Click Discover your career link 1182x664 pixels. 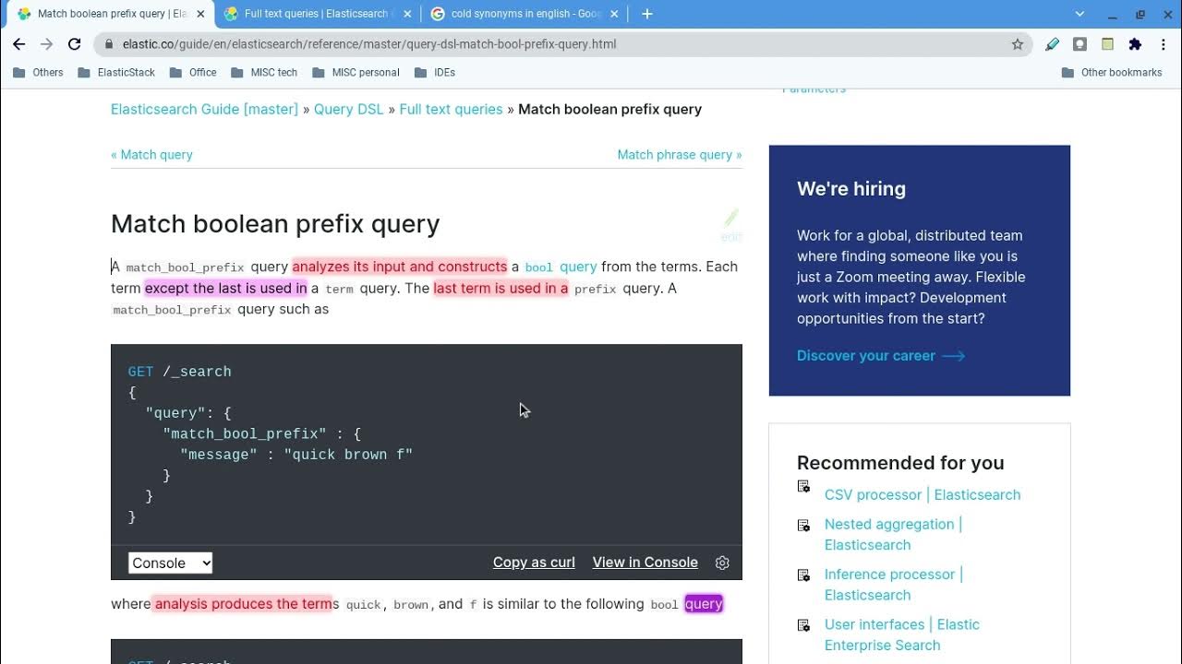coord(881,355)
